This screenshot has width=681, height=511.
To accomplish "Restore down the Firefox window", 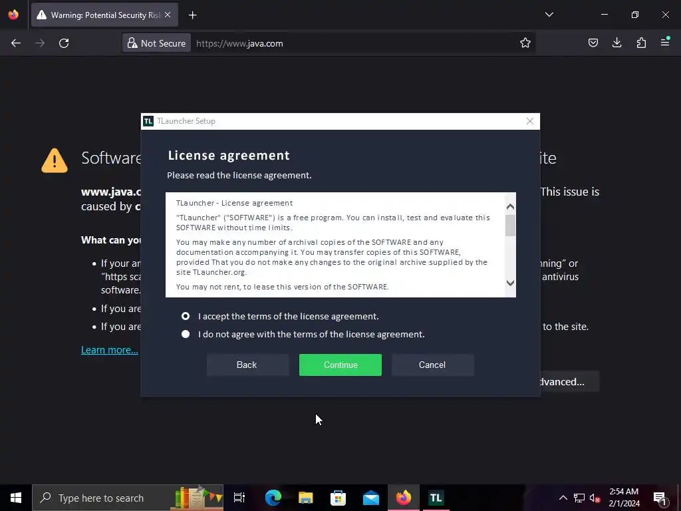I will [635, 15].
